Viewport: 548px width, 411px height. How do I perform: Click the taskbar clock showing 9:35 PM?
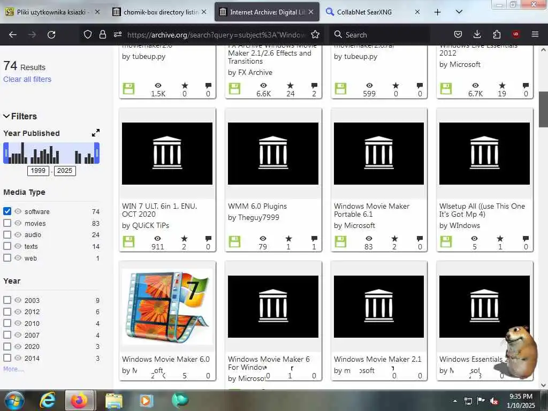coord(521,400)
